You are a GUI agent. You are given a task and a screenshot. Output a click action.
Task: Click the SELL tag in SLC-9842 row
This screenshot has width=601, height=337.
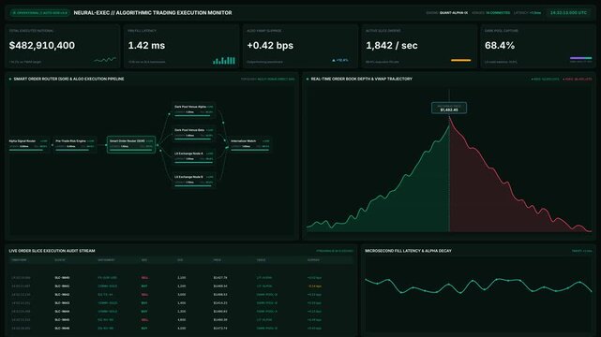tap(144, 295)
